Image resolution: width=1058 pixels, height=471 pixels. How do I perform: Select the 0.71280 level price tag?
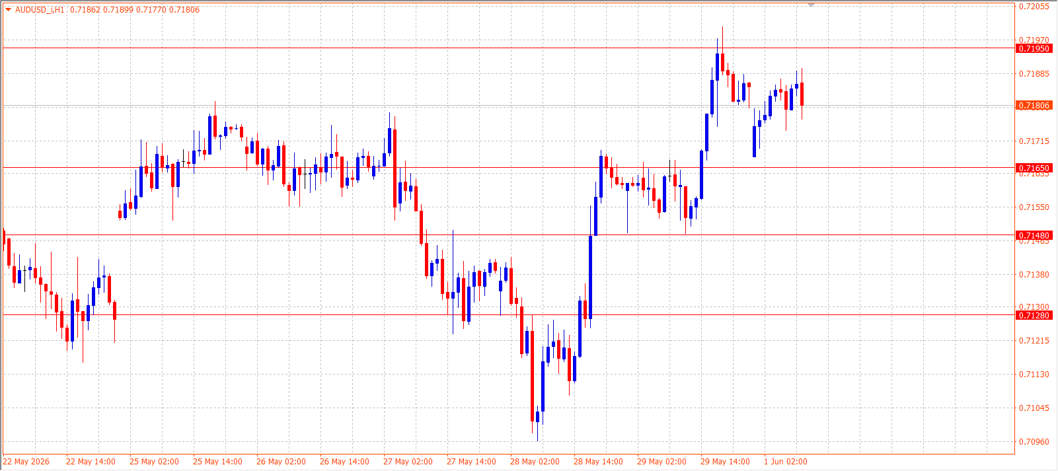pyautogui.click(x=1034, y=316)
